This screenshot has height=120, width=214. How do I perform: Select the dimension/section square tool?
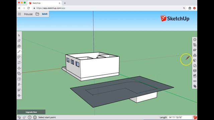[19, 79]
